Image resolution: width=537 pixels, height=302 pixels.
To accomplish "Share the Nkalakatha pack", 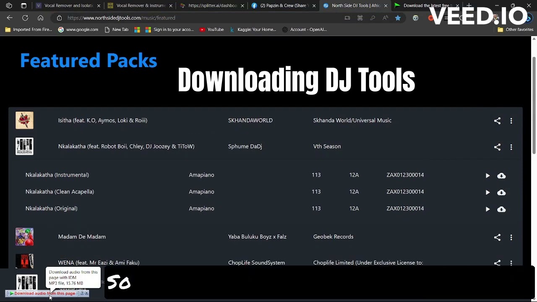I will tap(497, 147).
